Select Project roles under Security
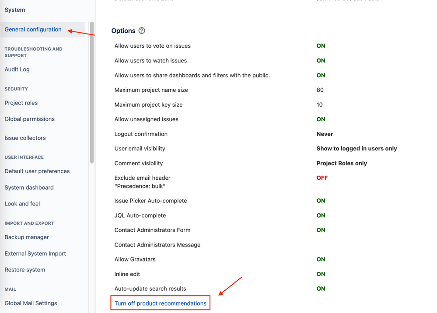The image size is (437, 313). click(21, 103)
